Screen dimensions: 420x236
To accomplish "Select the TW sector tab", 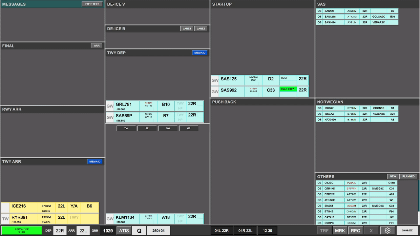I will point(126,128).
